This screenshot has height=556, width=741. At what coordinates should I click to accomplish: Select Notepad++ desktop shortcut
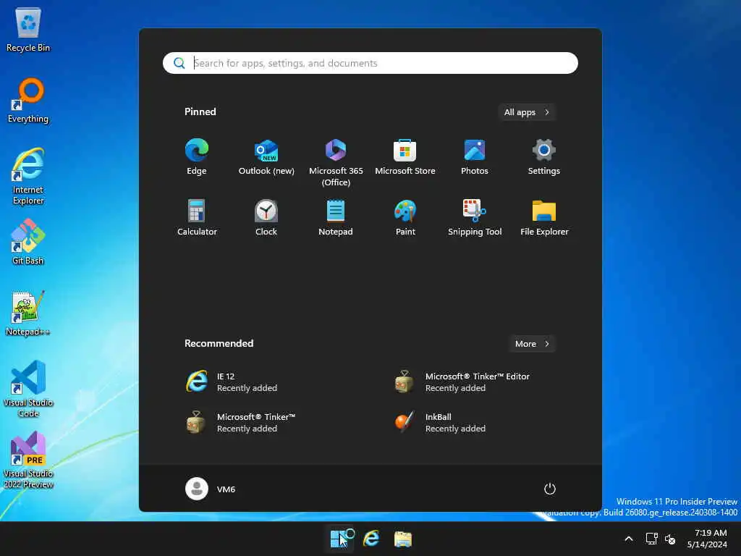click(28, 313)
